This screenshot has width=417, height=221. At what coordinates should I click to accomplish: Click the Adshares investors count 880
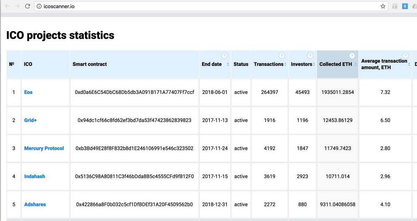click(302, 204)
